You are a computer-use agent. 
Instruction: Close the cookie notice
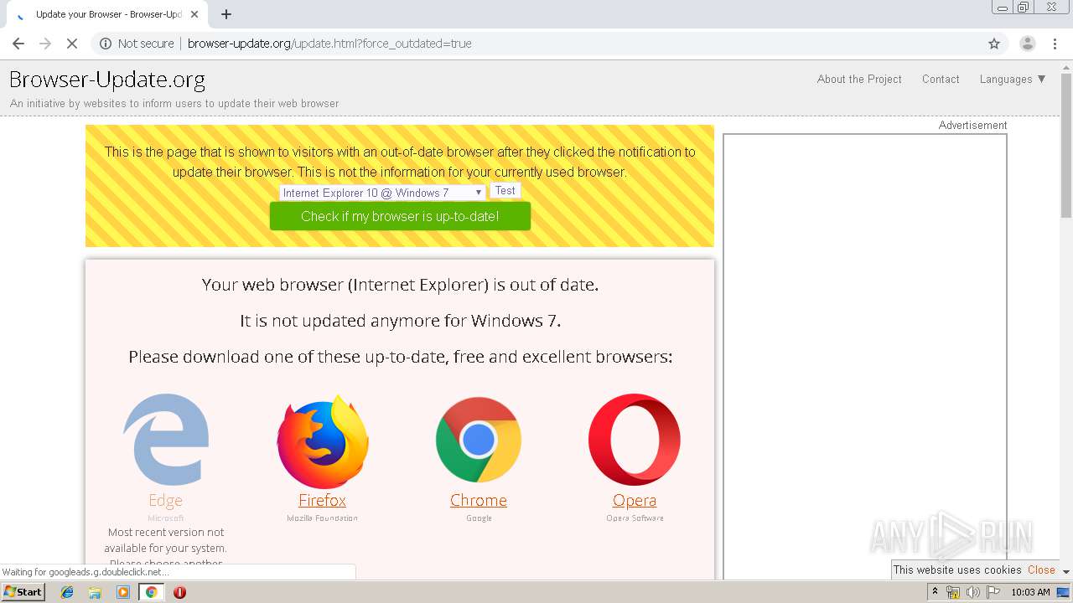click(x=1041, y=569)
